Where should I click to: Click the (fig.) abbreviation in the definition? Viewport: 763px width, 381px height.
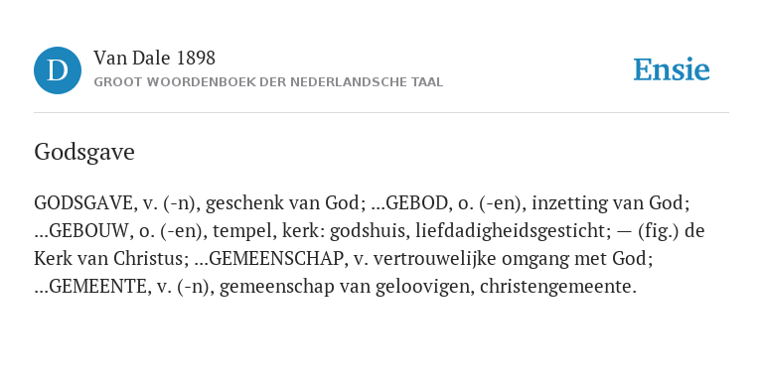coord(658,231)
